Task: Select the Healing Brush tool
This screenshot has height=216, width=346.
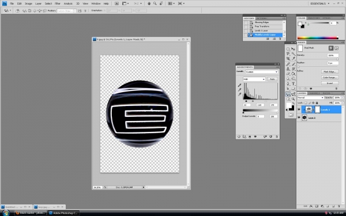Action: click(288, 64)
